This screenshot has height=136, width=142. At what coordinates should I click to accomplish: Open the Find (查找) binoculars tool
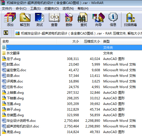tap(83, 17)
